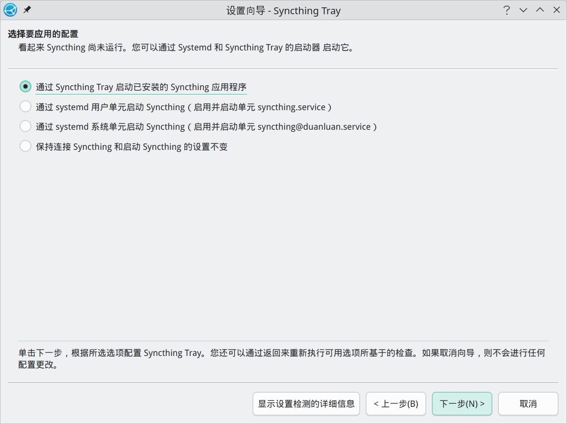
Task: Go back with < 上一步(B)
Action: pyautogui.click(x=395, y=404)
